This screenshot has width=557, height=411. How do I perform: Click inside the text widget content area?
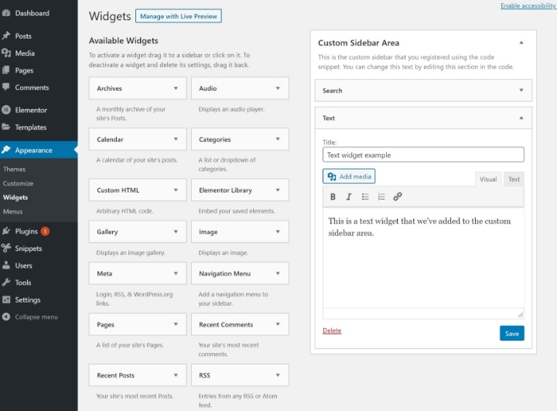pos(423,258)
